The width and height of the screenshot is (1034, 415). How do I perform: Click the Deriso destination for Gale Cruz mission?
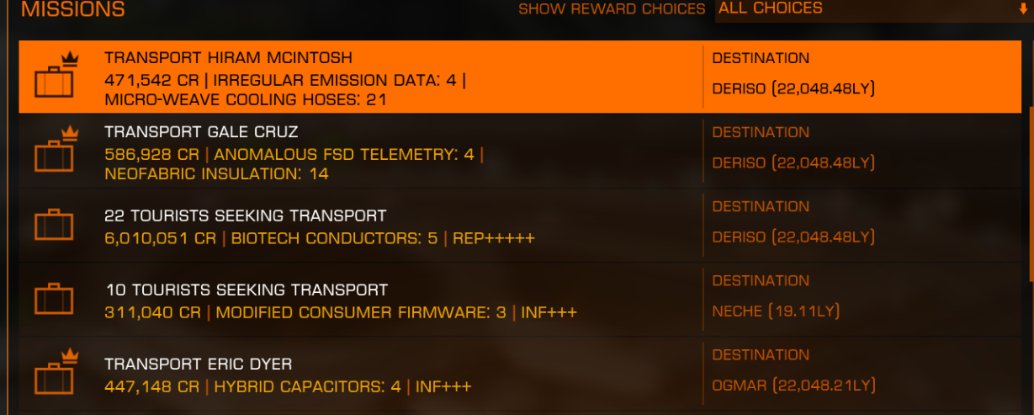[793, 162]
